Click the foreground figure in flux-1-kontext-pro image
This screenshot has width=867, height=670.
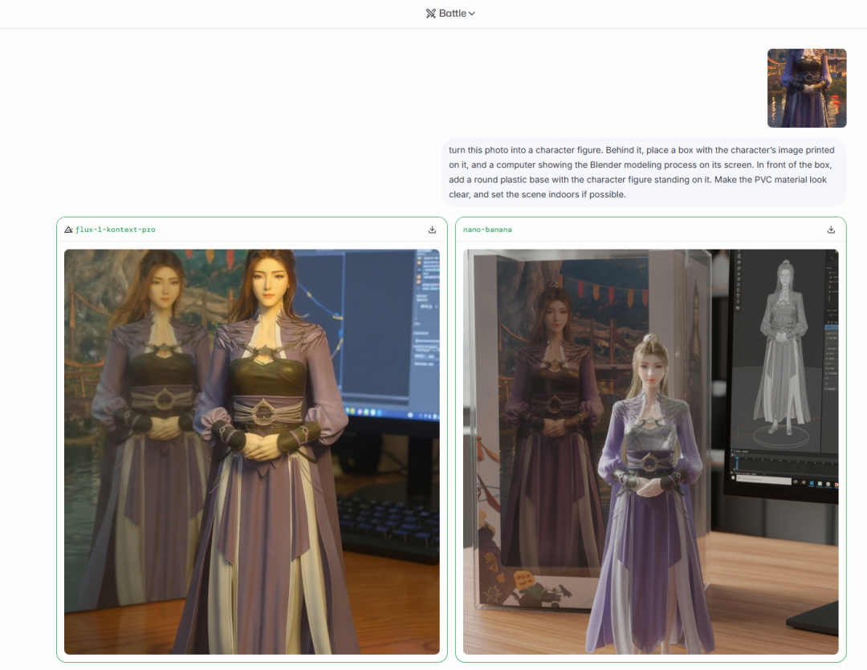click(261, 449)
